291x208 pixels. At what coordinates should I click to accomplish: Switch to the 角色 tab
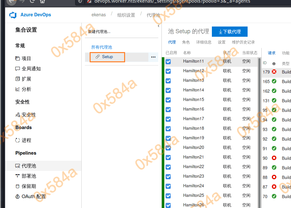pyautogui.click(x=186, y=42)
